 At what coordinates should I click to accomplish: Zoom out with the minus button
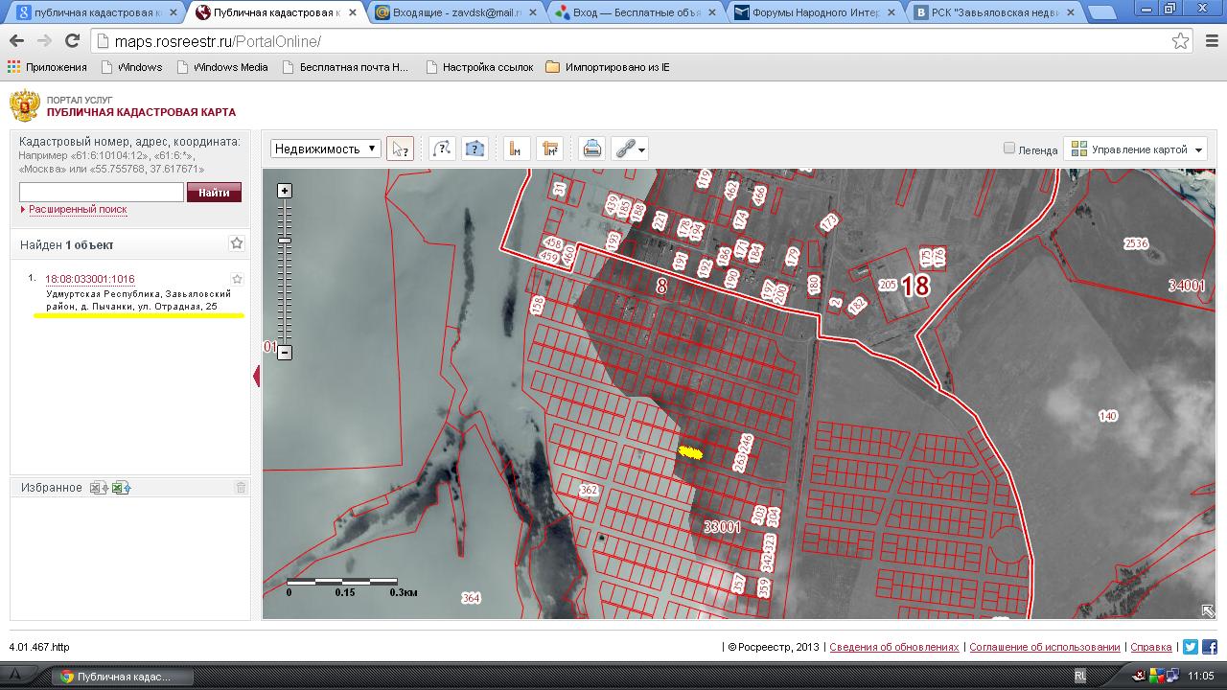coord(285,353)
